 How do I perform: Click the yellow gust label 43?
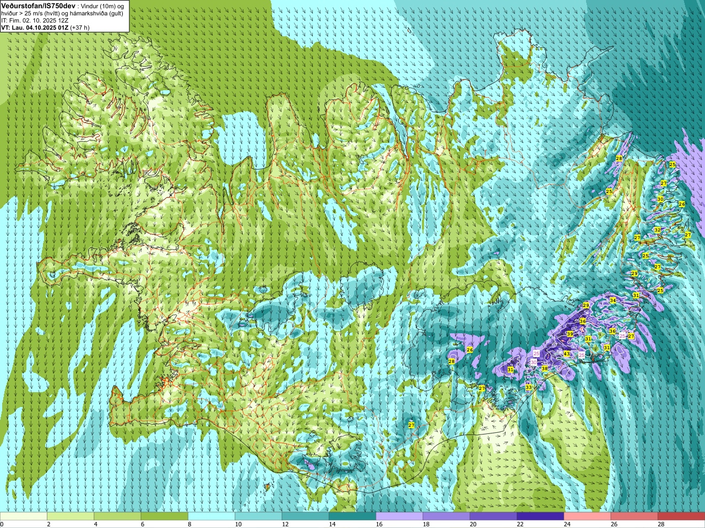(567, 354)
